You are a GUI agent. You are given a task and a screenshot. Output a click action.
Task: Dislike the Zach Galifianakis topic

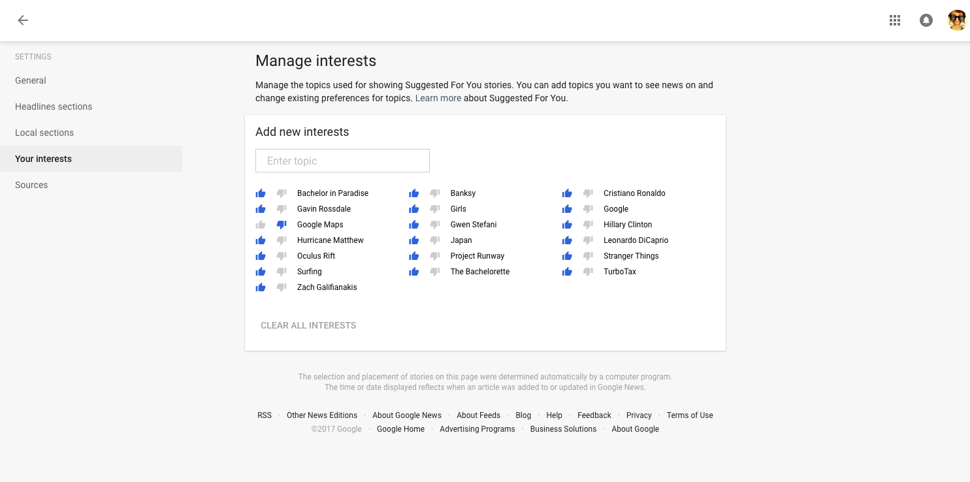click(282, 287)
